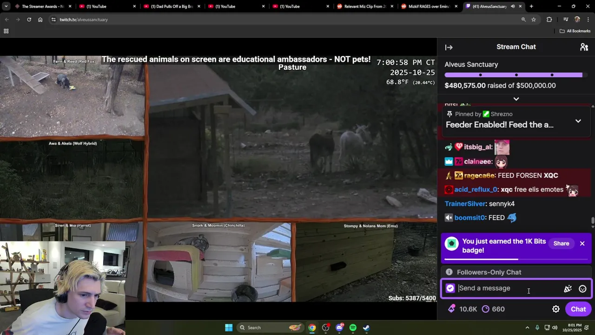Viewport: 595px width, 335px height.
Task: Open the Bits balance 10.6K
Action: tap(463, 309)
